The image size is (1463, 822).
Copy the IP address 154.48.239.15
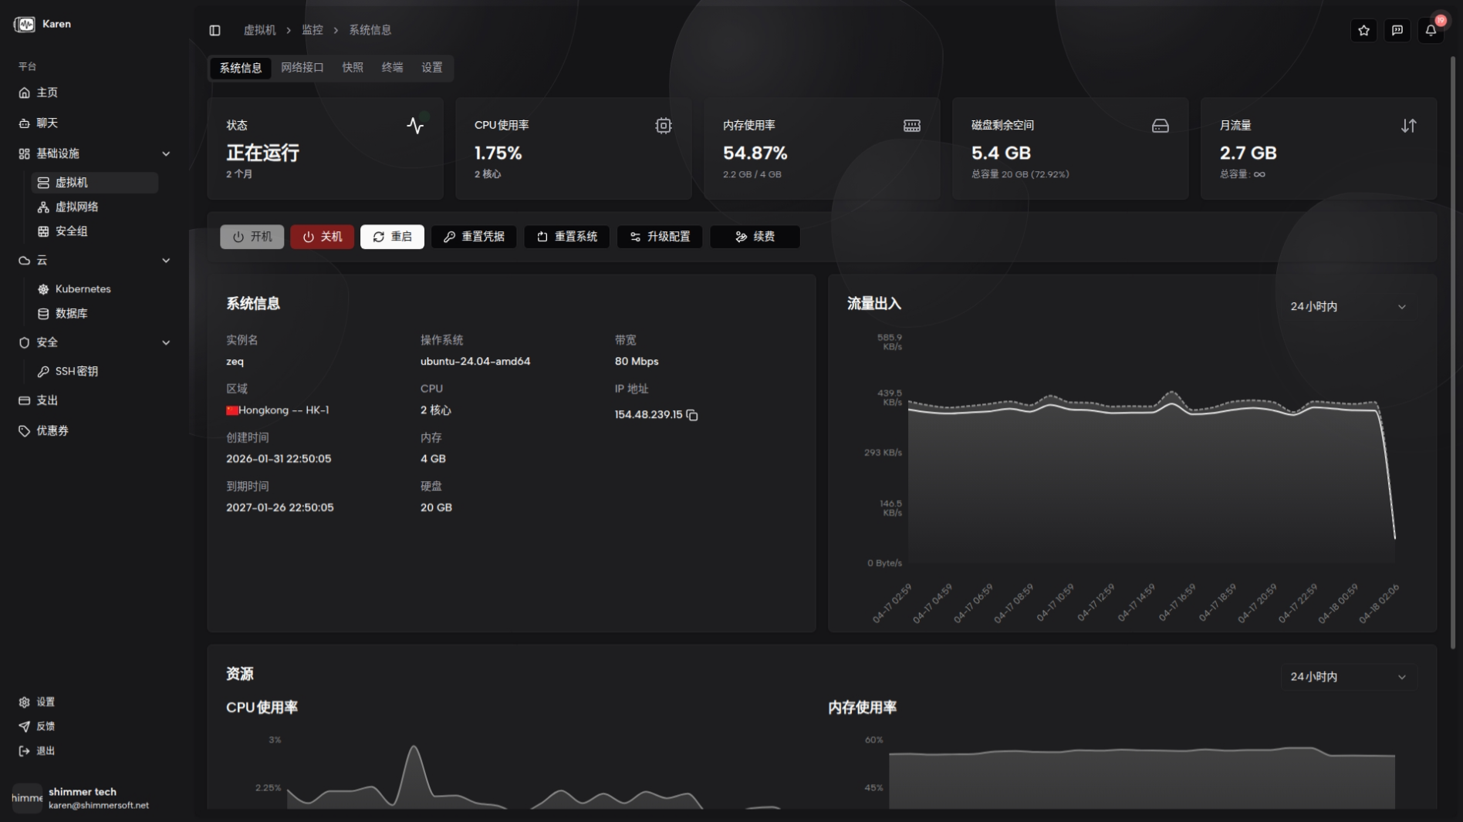click(x=691, y=416)
